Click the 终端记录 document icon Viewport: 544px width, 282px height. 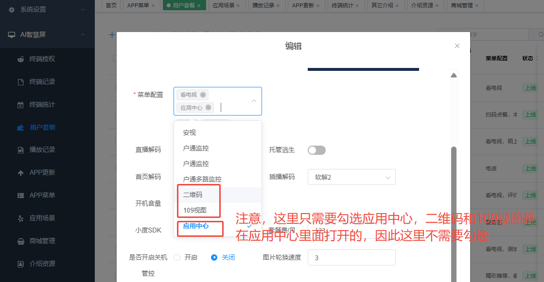point(20,82)
